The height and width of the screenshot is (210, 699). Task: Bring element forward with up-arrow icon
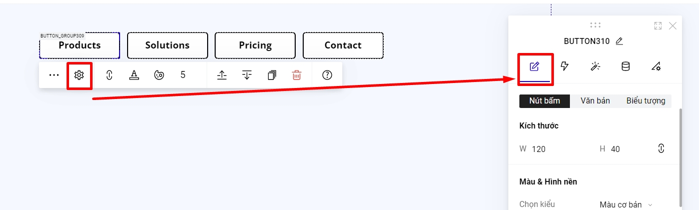pos(222,75)
